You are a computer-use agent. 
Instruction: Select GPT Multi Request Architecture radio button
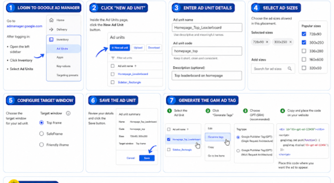(x=238, y=151)
